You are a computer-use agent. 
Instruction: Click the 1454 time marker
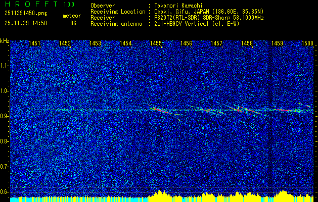(125, 43)
